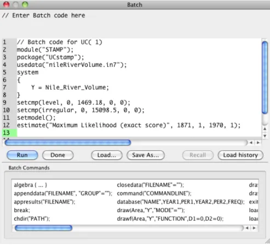Click the usedata("nileRiverVolume.in7"); line
Viewport: 270px width, 245px height.
[72, 65]
